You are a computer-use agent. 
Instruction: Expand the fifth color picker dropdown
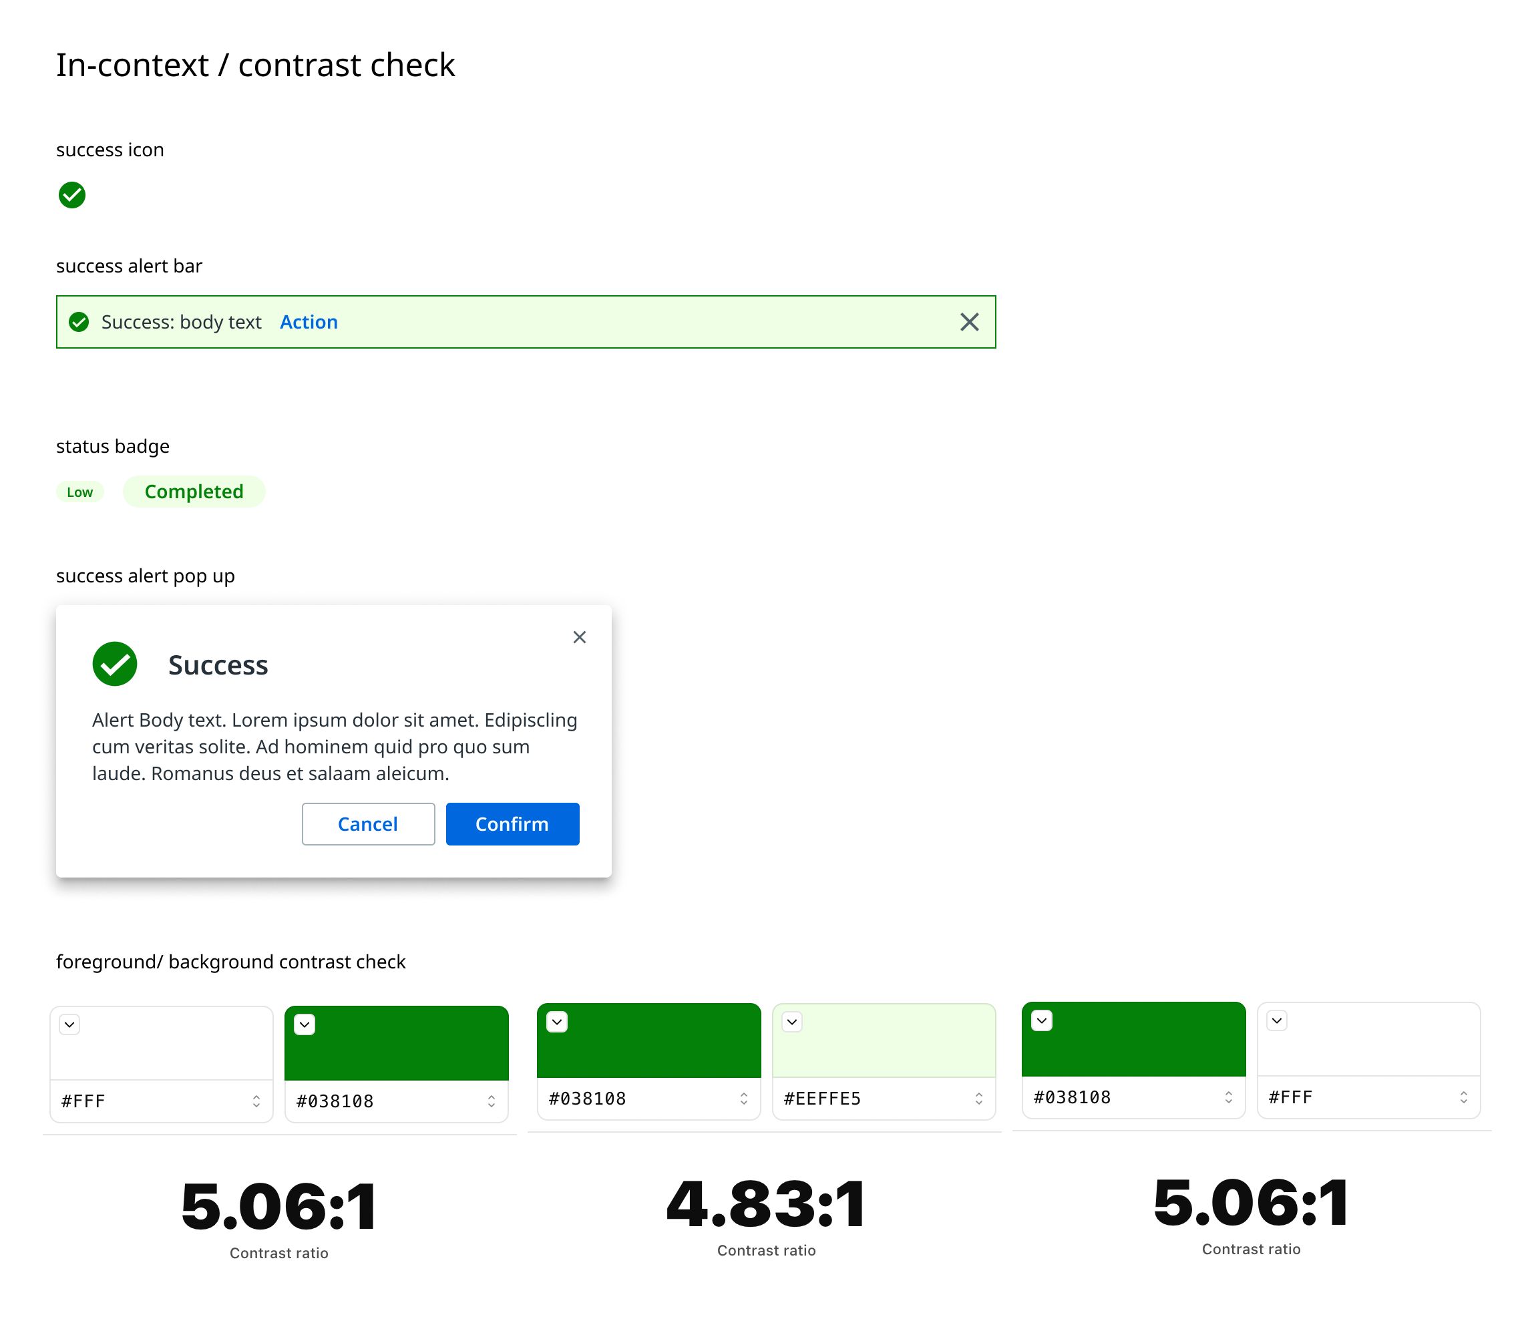[x=1043, y=1023]
